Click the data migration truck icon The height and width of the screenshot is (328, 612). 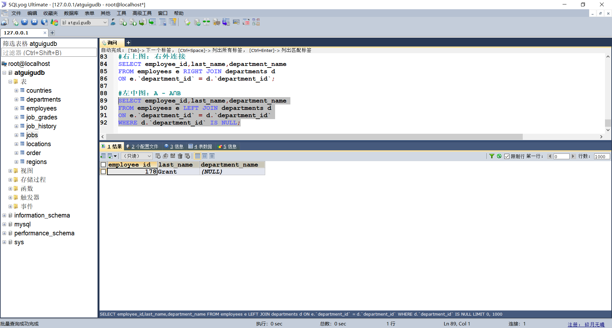tap(216, 22)
